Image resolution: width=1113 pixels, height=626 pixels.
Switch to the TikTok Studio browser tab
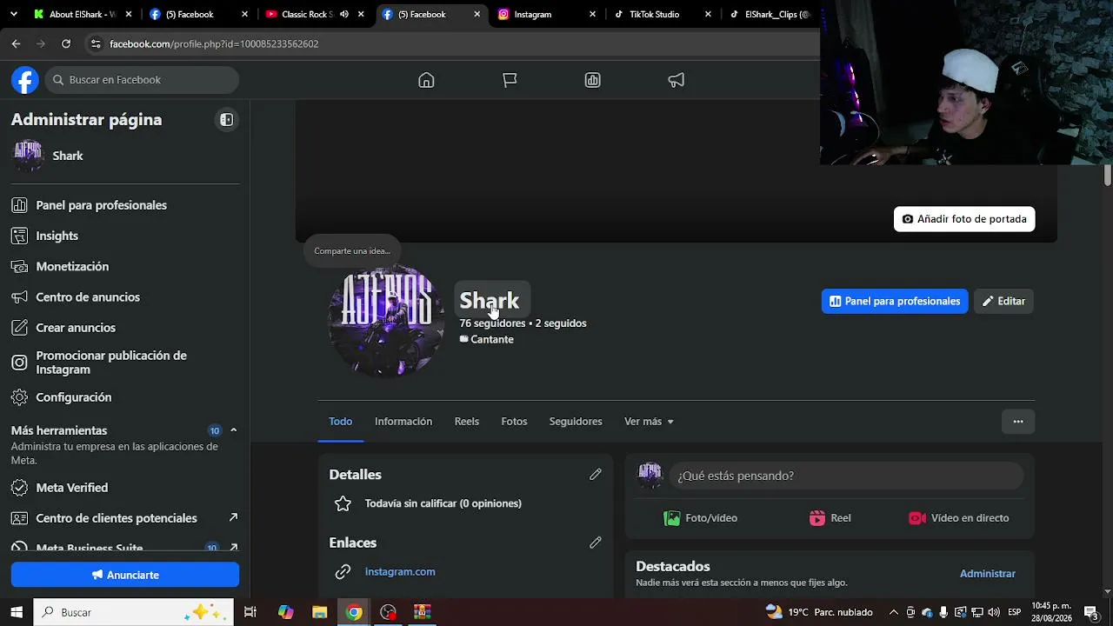click(664, 15)
